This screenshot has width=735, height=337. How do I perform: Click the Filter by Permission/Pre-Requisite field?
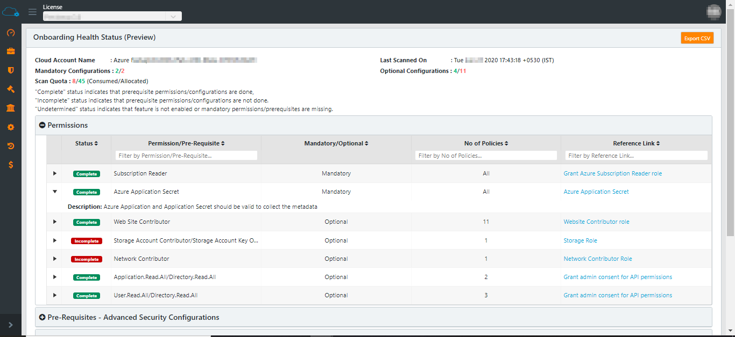pyautogui.click(x=186, y=155)
